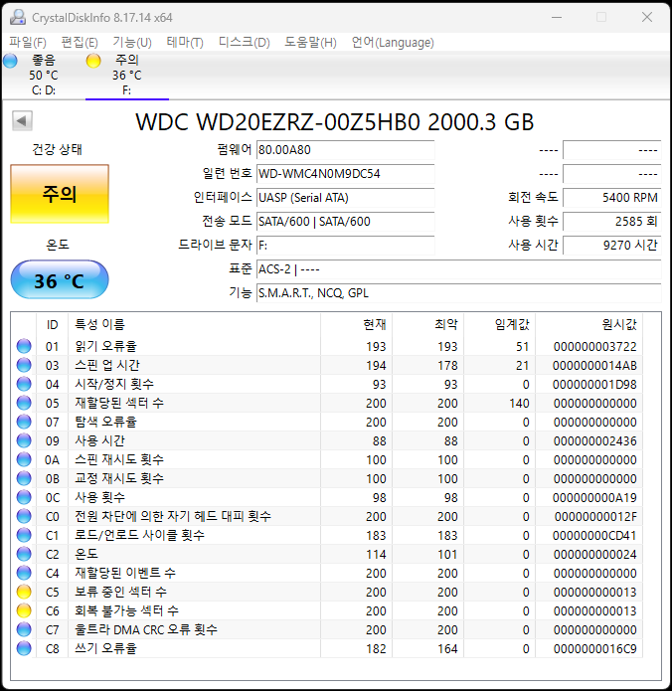Image resolution: width=672 pixels, height=691 pixels.
Task: Click the yellow caution circle for attribute C5
Action: pos(24,592)
